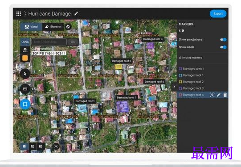Open the orange grid color swatch
241x167 pixels.
point(25,58)
